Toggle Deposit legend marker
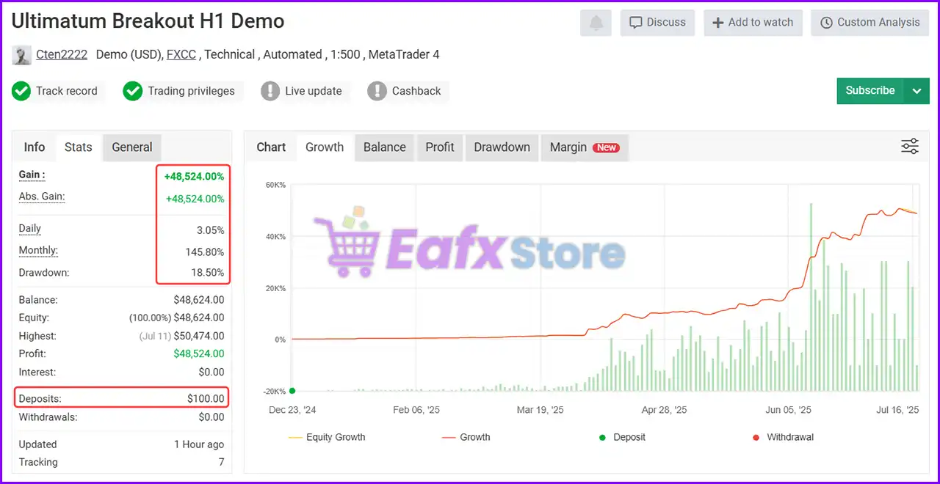940x484 pixels. (x=622, y=437)
